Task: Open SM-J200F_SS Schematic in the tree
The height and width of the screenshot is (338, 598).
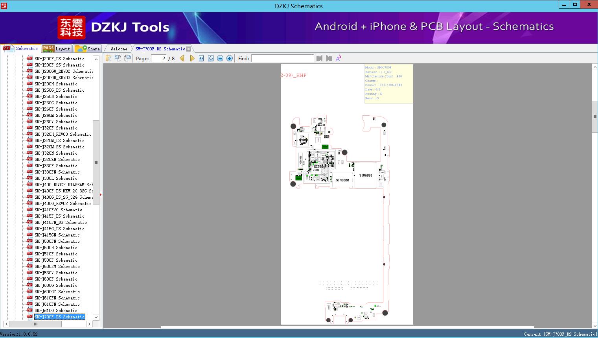Action: [x=59, y=65]
